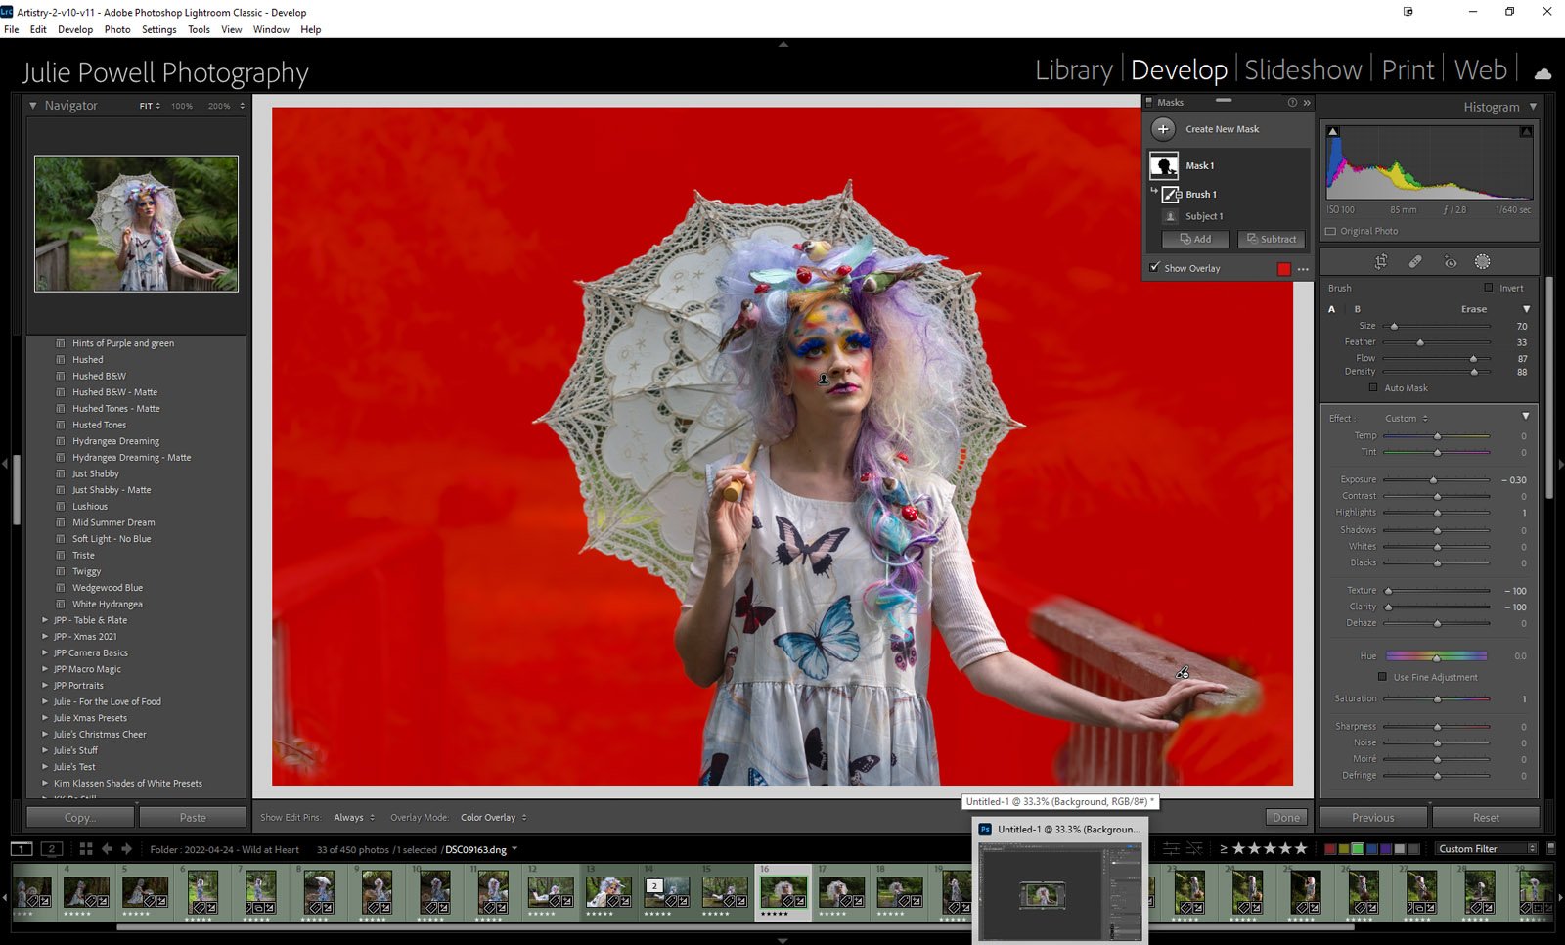Toggle highlight clipping indicator in histogram
This screenshot has height=945, width=1565.
coord(1526,131)
